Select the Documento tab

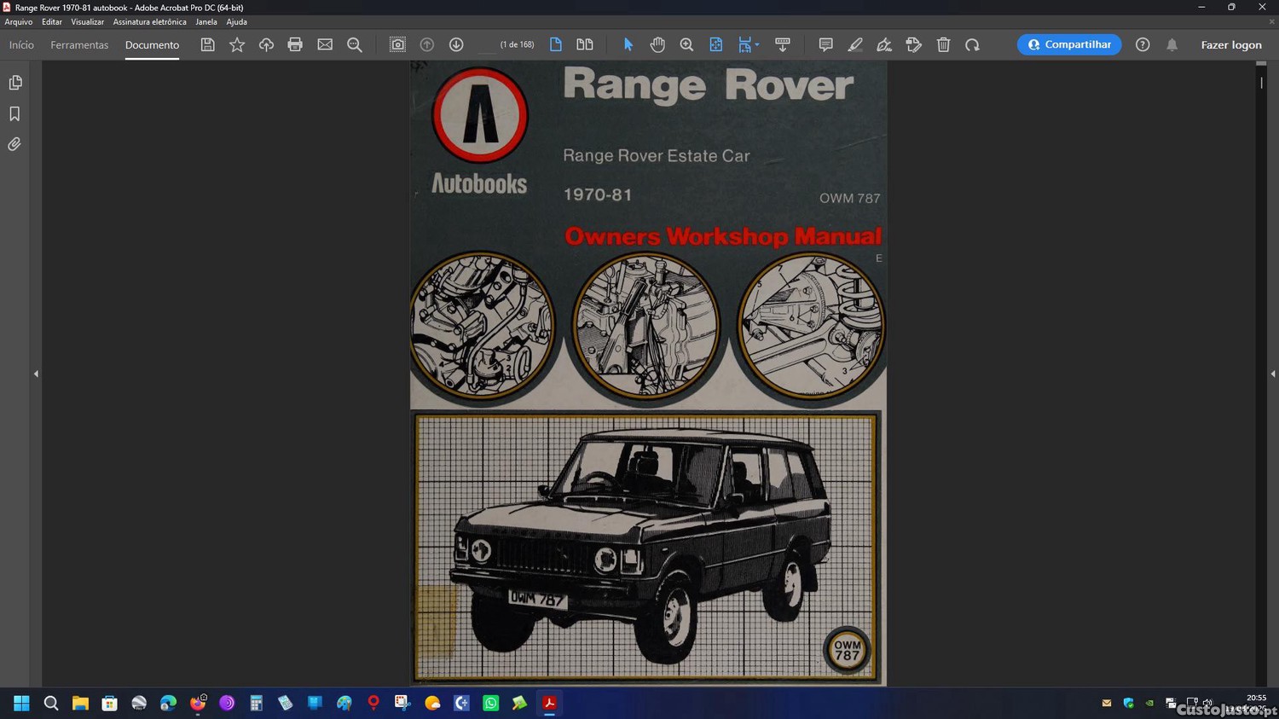coord(152,44)
